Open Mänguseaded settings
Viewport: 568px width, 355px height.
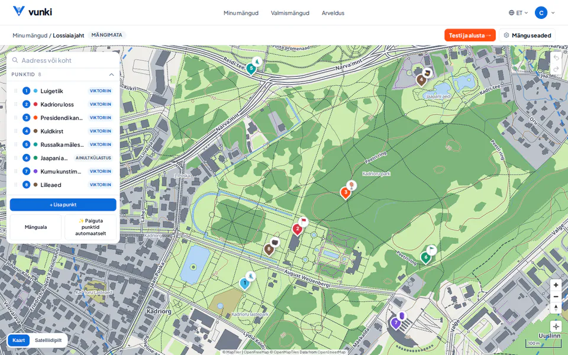click(x=527, y=35)
